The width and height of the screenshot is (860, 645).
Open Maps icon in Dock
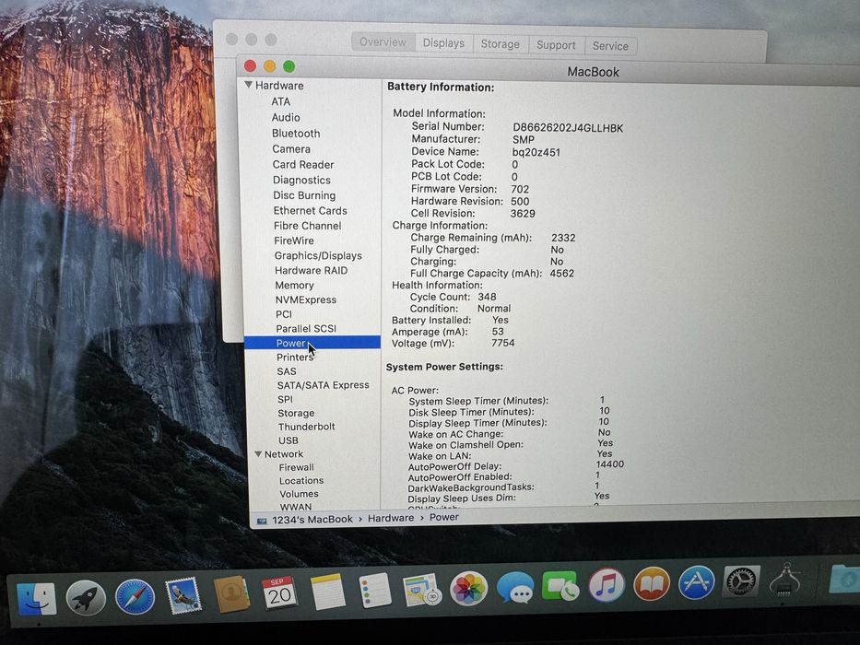421,590
